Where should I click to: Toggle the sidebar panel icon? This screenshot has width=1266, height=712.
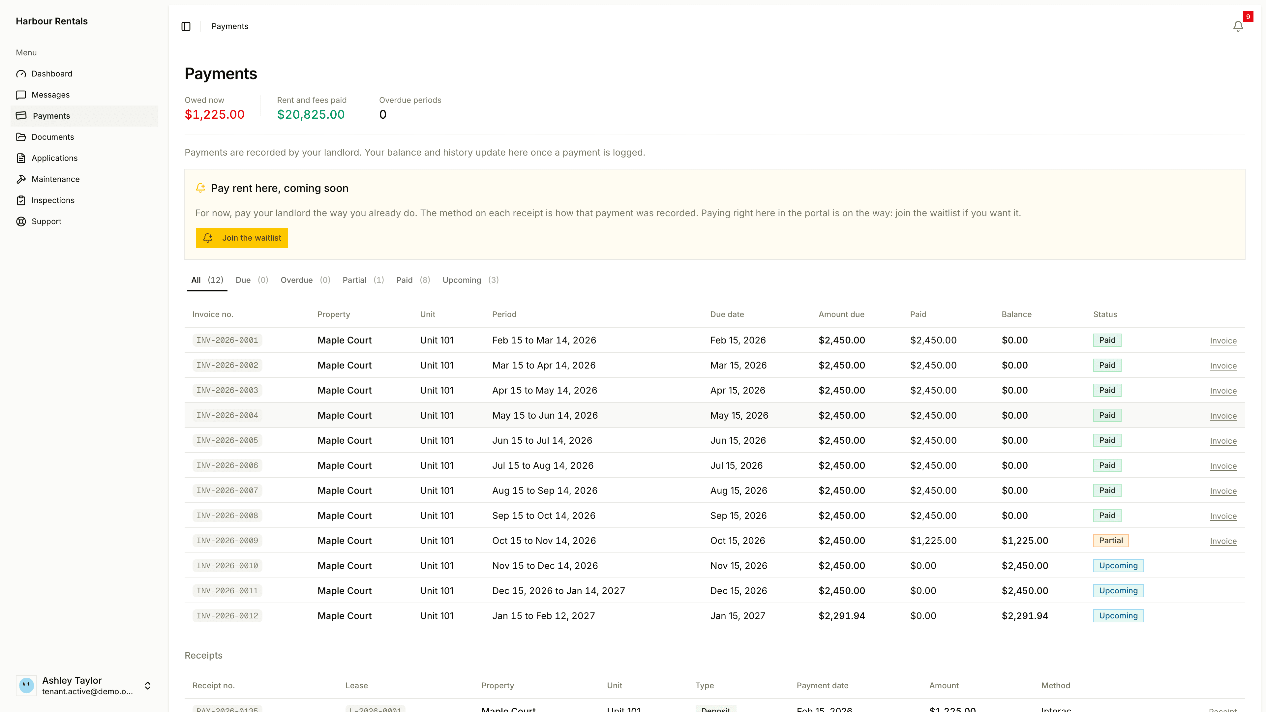pyautogui.click(x=186, y=26)
